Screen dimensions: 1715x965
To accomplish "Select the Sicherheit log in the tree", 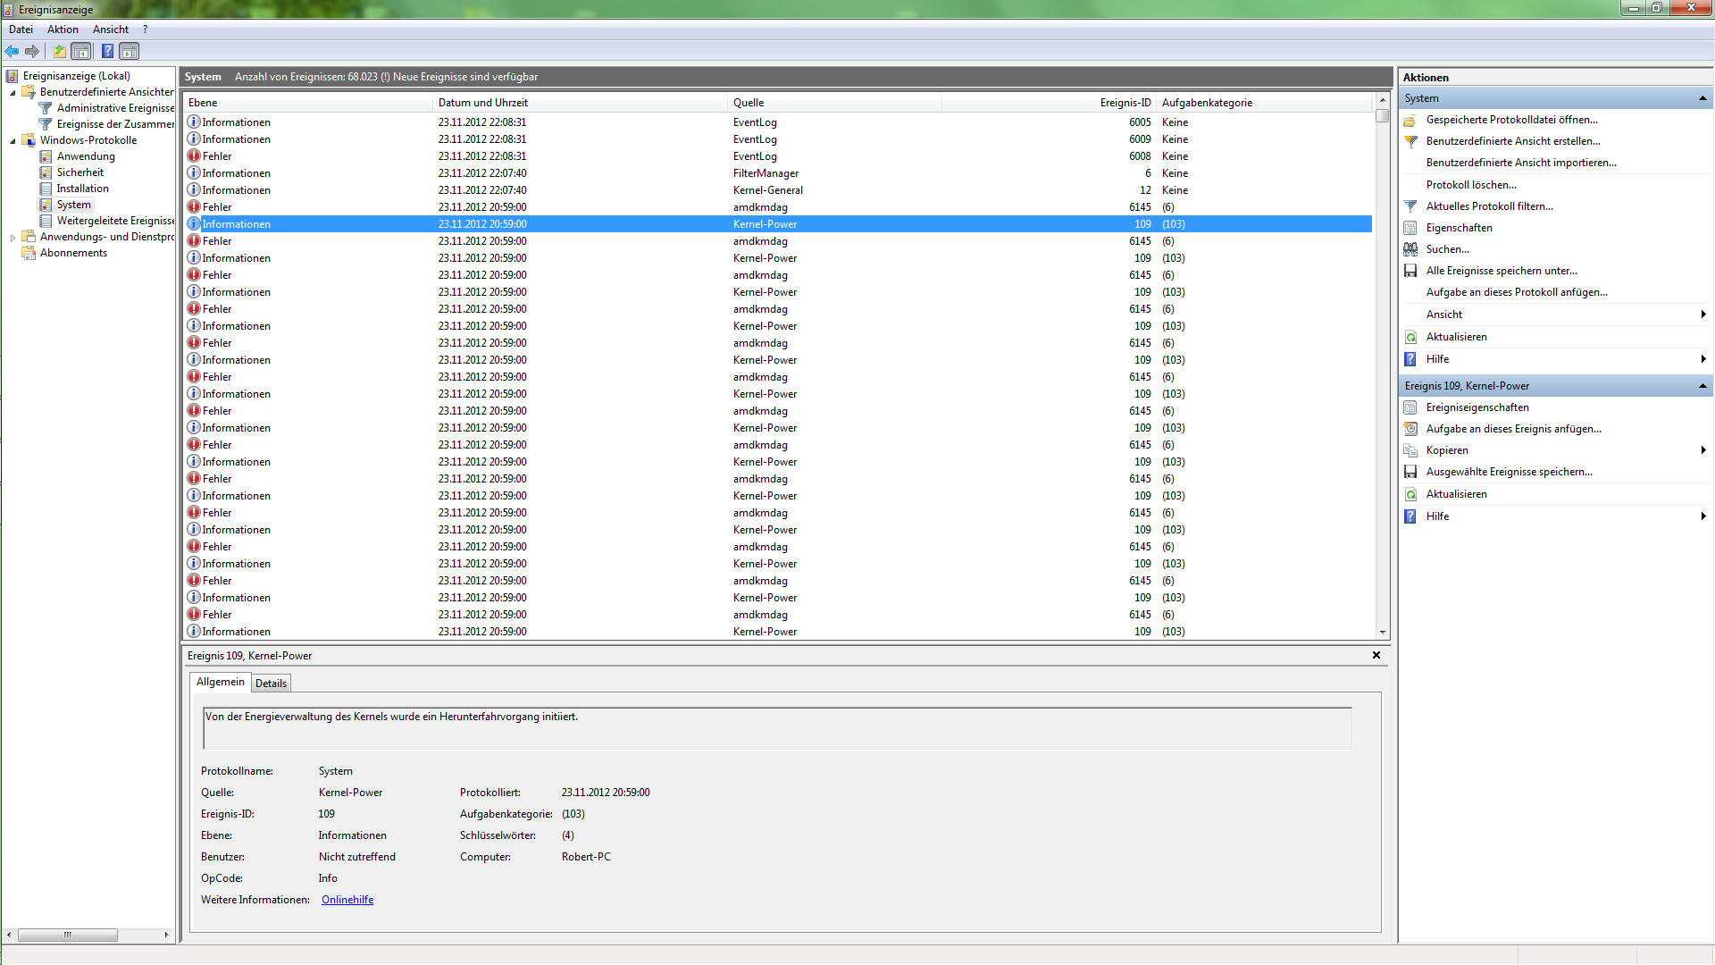I will pyautogui.click(x=80, y=172).
